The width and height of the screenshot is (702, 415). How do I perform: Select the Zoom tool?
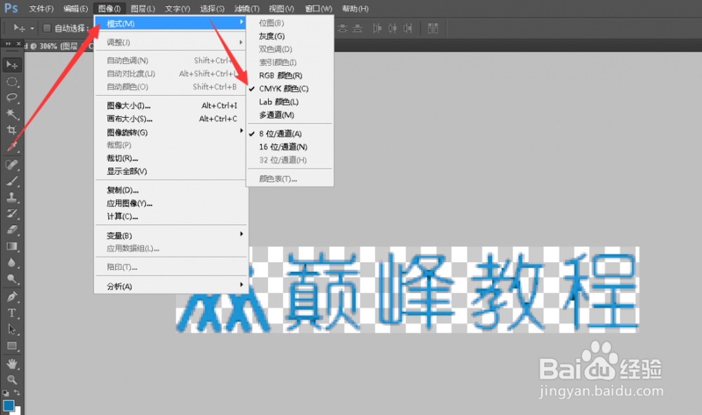pos(11,381)
